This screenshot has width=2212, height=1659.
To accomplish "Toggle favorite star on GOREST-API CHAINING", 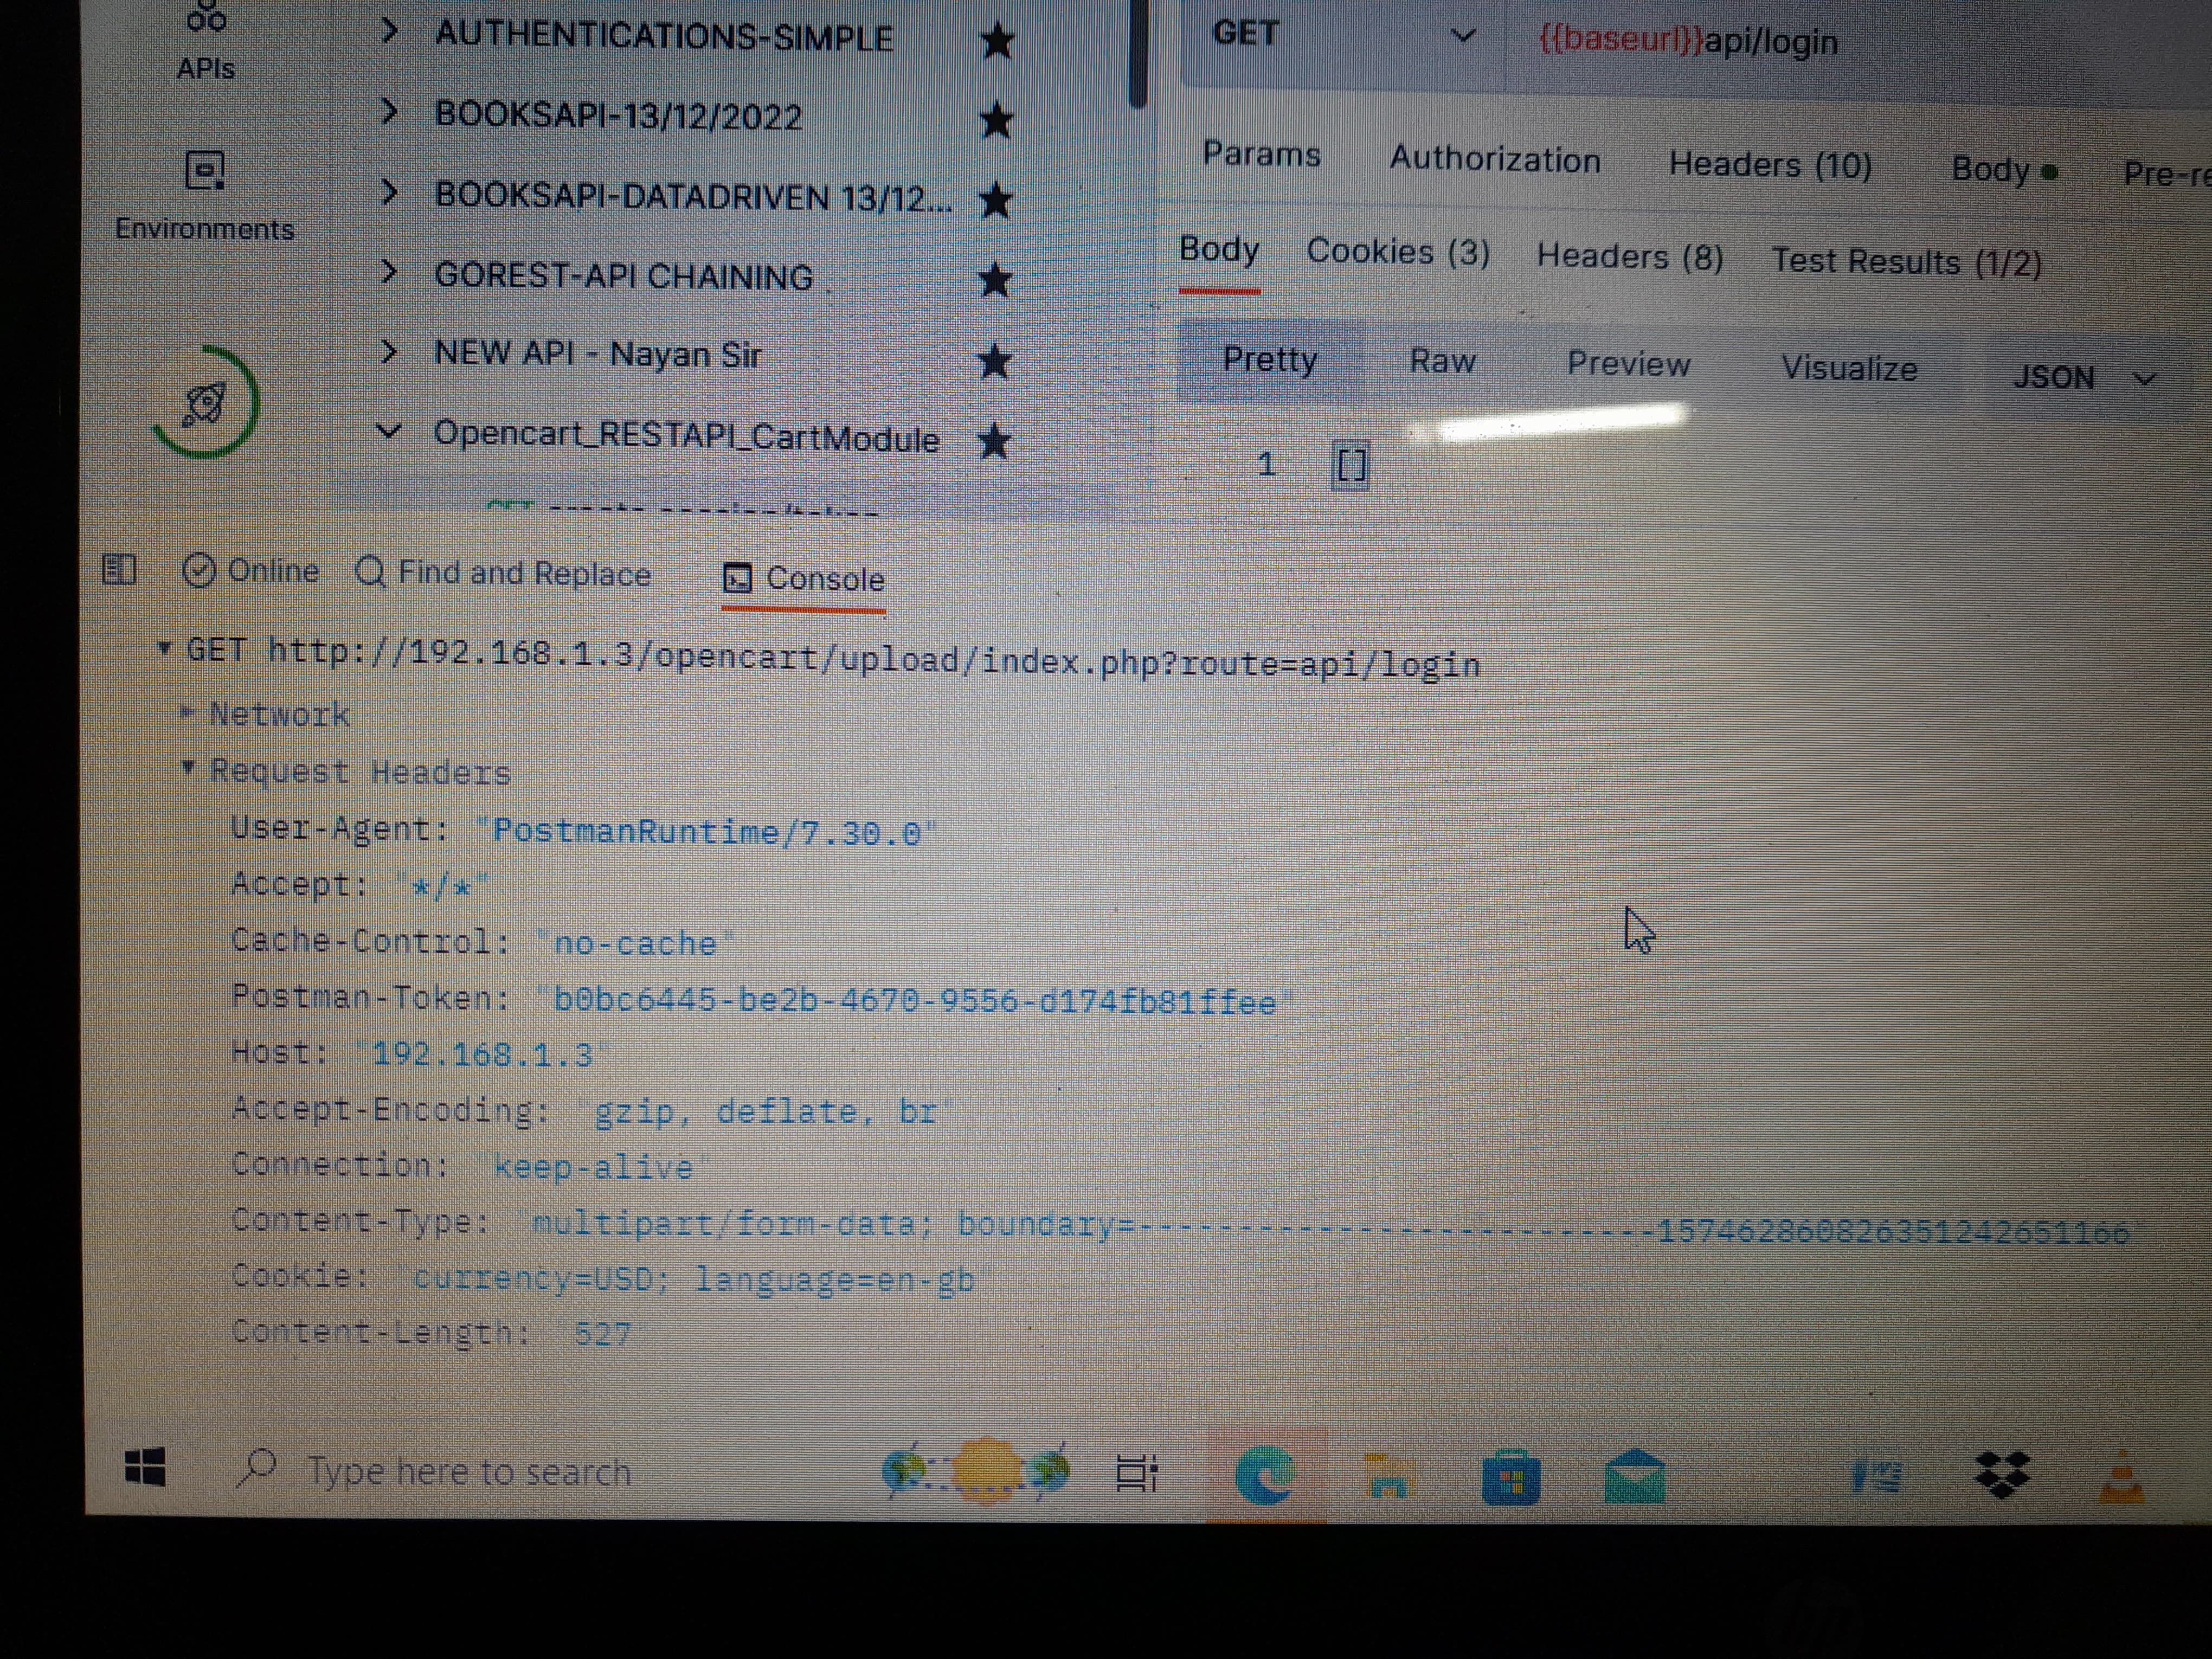I will coord(995,280).
